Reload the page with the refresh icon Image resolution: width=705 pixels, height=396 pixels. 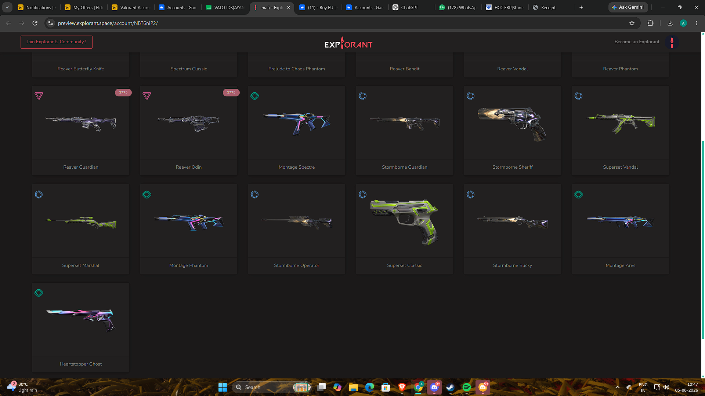tap(35, 23)
